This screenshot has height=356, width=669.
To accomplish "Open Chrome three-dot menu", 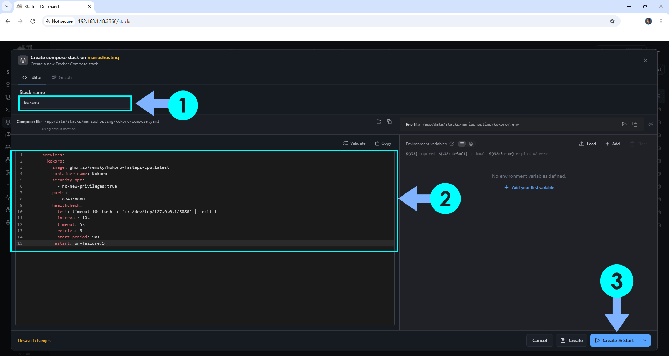I will [661, 21].
